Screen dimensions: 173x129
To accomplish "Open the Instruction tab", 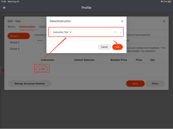I will (x=27, y=27).
